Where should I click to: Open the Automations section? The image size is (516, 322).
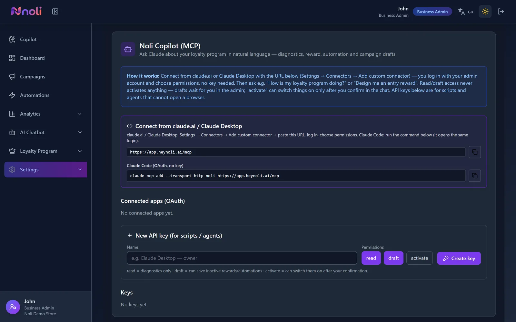(x=45, y=95)
